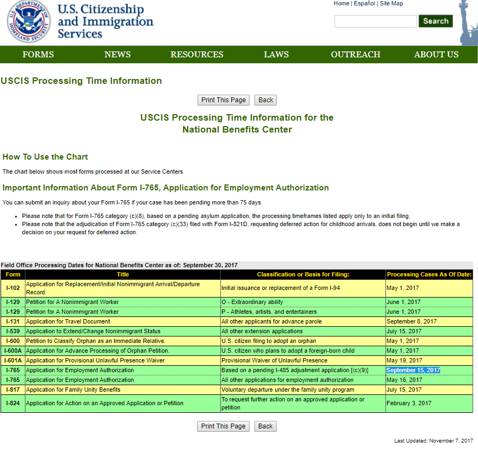Image resolution: width=478 pixels, height=449 pixels.
Task: Click the 'May 16, 2017' date
Action: click(404, 380)
